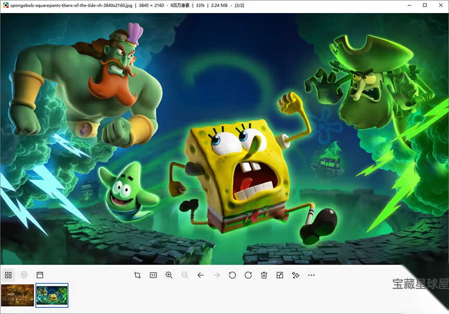Select the SpongeBob thumbnail

click(x=52, y=295)
